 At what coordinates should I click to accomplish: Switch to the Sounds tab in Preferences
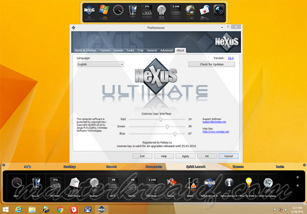tap(118, 50)
